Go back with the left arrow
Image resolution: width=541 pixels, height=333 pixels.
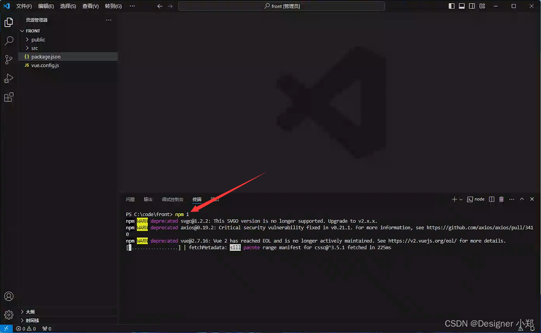pos(160,6)
